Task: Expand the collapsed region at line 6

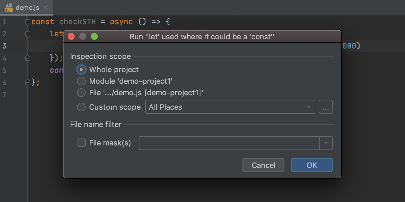Action: pos(27,82)
